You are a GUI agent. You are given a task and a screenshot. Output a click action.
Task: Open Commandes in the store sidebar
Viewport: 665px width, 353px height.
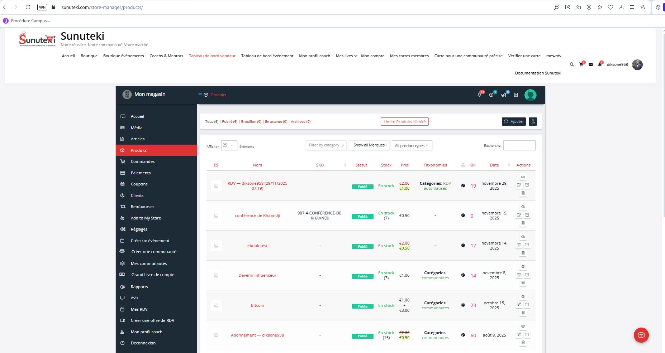(x=142, y=161)
